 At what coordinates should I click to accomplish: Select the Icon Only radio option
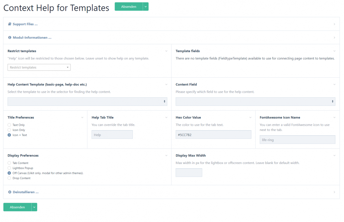click(9, 130)
